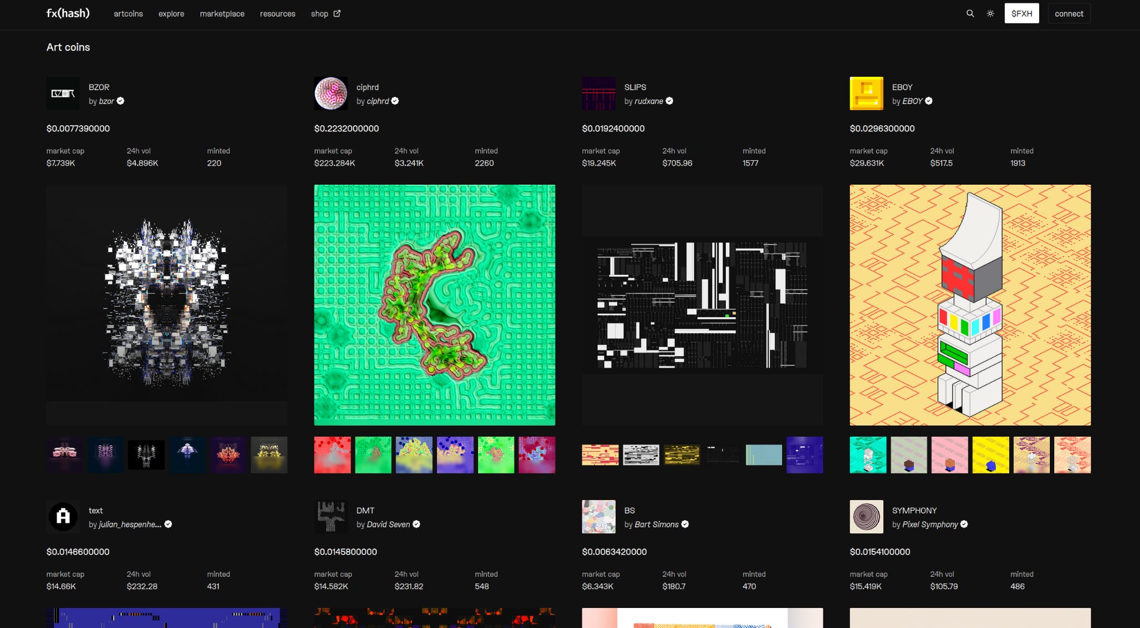
Task: Open the explore navigation item
Action: (x=171, y=13)
